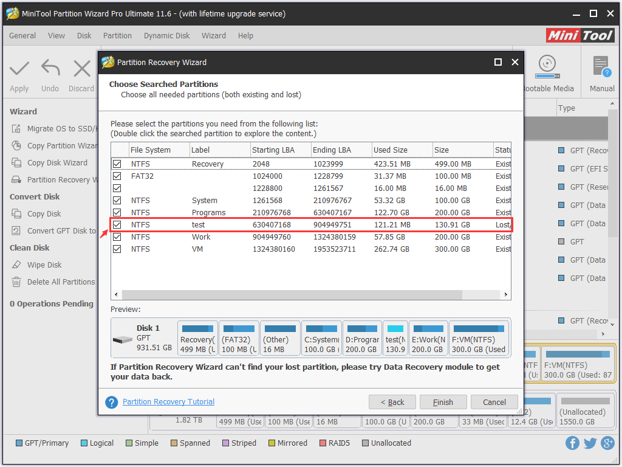Open the Bootable Media disc icon
Screen dimensions: 622x467
tap(547, 67)
